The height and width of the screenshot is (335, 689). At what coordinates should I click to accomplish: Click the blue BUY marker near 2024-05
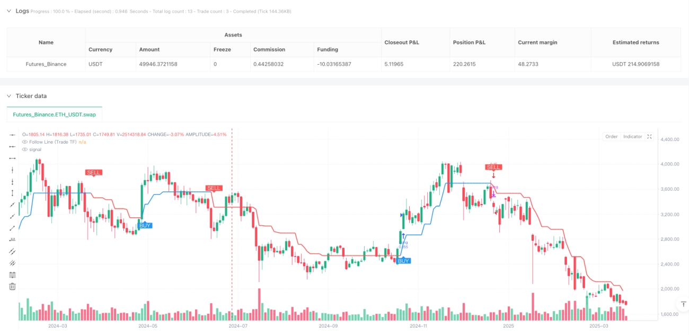(145, 225)
